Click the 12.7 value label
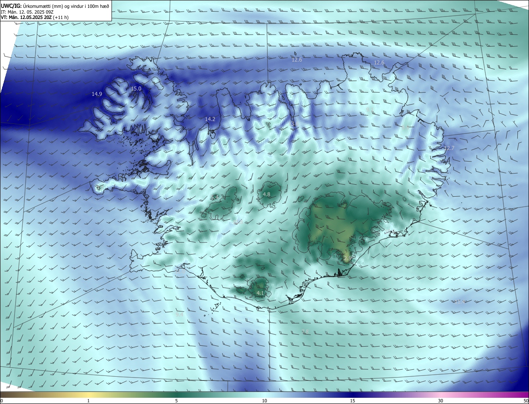529x404 pixels. 449,148
